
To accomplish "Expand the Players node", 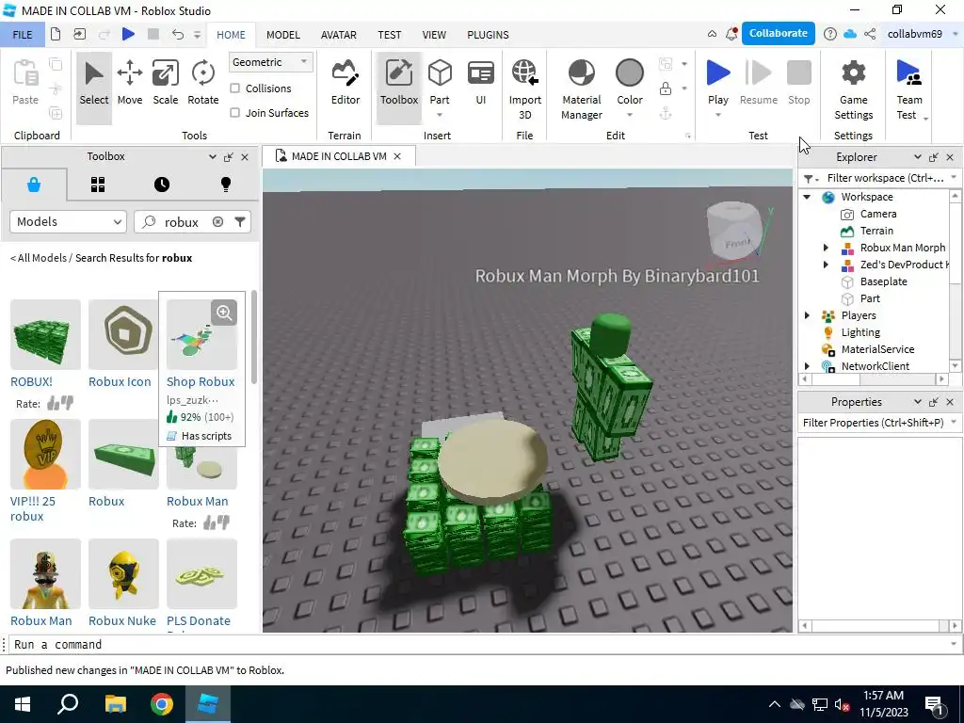I will tap(807, 315).
